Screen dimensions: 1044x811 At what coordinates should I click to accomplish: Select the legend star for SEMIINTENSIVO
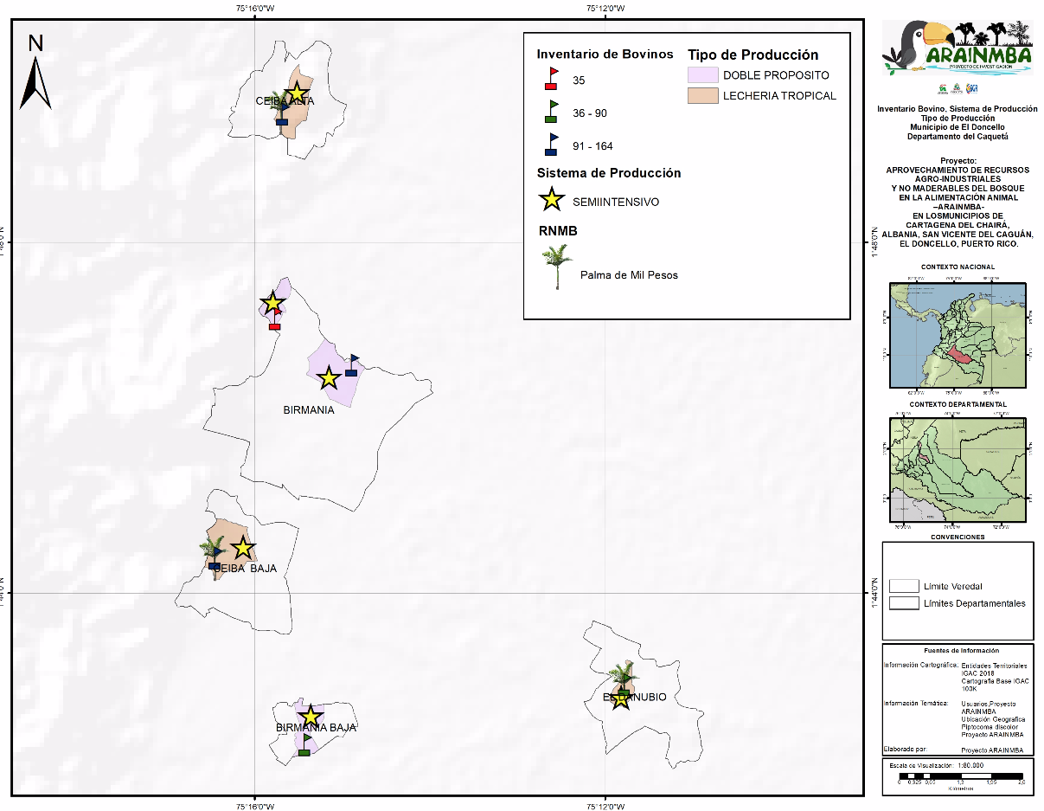pyautogui.click(x=551, y=201)
